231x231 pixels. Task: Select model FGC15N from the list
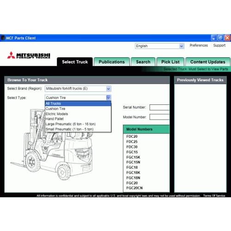pos(133,162)
